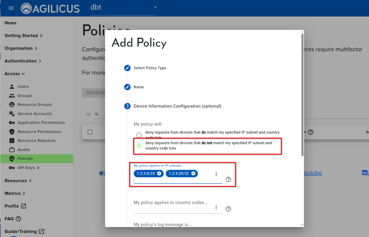Click the Application Permissions key icon
The height and width of the screenshot is (237, 369).
[x=12, y=122]
